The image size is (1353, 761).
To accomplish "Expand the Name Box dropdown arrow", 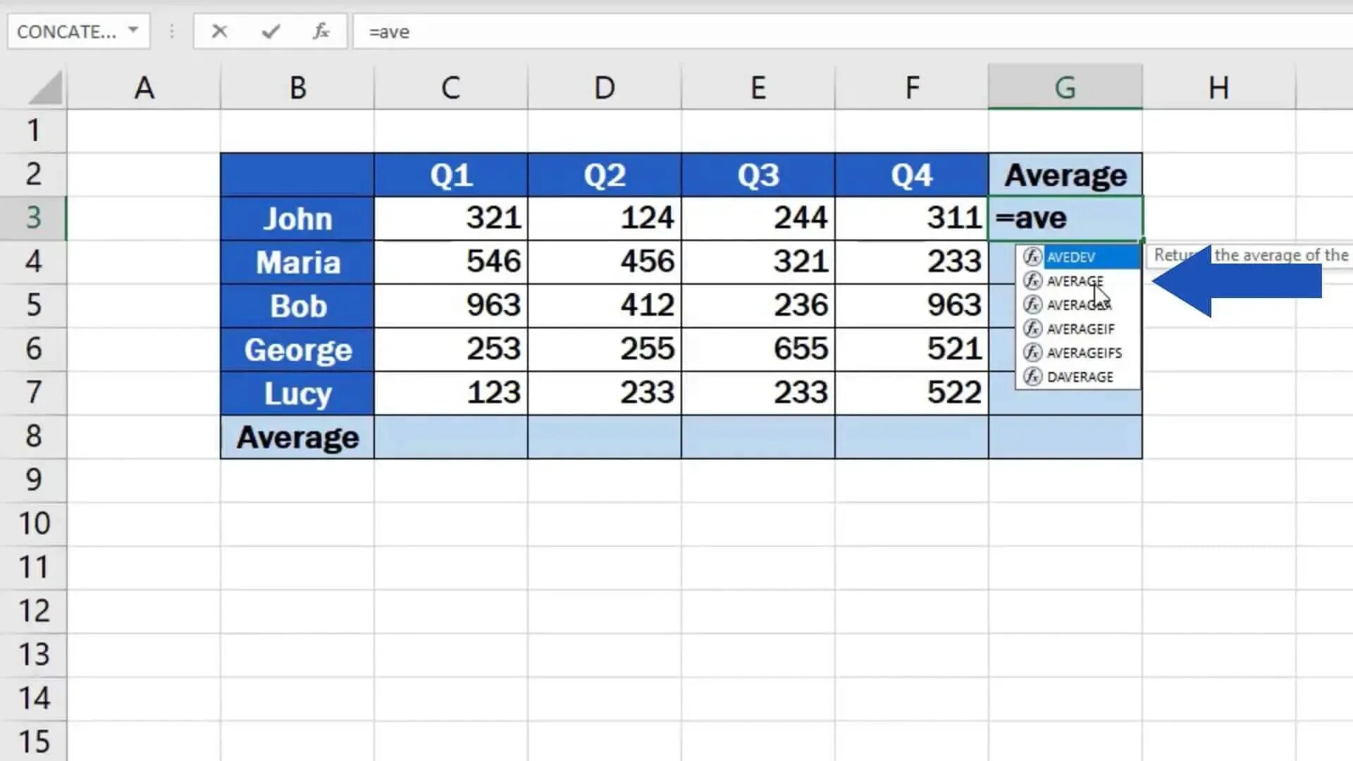I will tap(133, 31).
